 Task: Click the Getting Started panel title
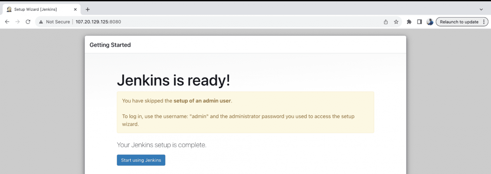(x=110, y=45)
